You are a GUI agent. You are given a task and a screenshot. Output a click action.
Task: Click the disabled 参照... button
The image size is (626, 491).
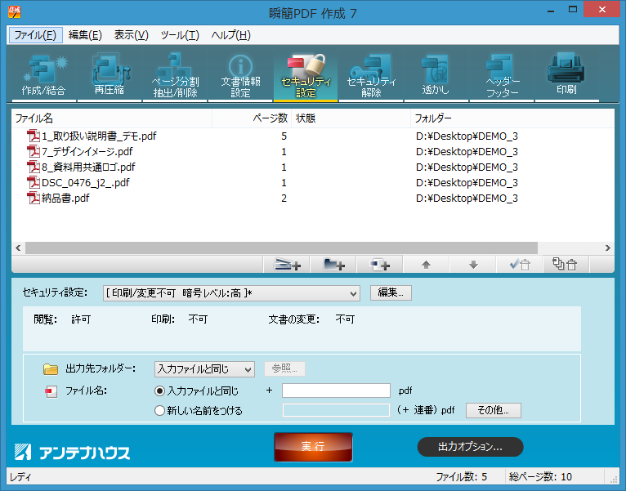coord(284,368)
